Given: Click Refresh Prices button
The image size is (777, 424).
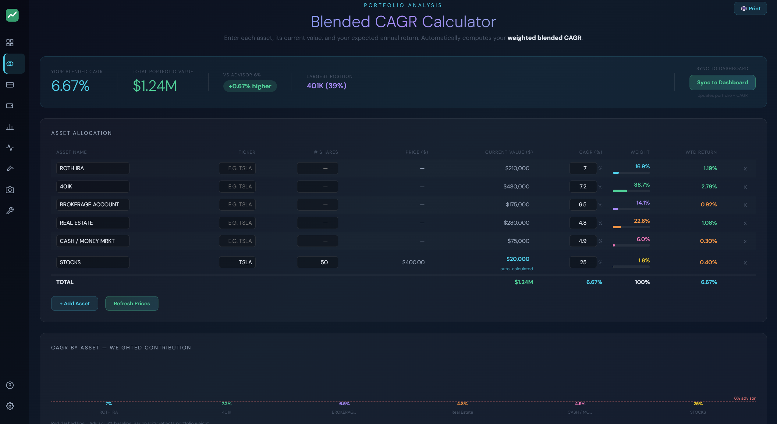Looking at the screenshot, I should point(132,303).
